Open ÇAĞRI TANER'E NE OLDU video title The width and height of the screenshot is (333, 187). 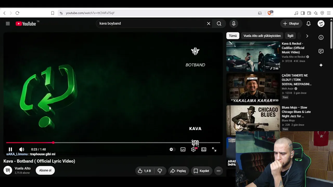[x=297, y=80]
